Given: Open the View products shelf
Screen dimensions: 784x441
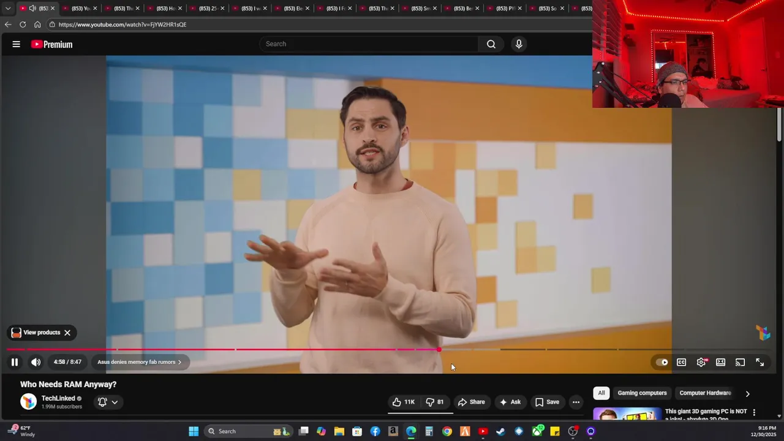Looking at the screenshot, I should pyautogui.click(x=36, y=333).
